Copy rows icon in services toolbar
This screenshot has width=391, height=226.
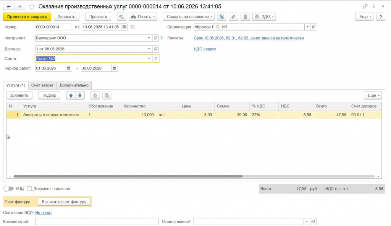point(95,95)
